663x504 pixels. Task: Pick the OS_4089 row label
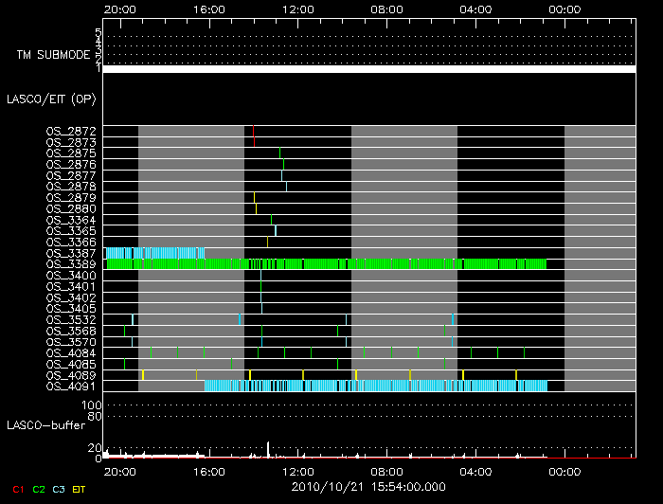coord(71,375)
